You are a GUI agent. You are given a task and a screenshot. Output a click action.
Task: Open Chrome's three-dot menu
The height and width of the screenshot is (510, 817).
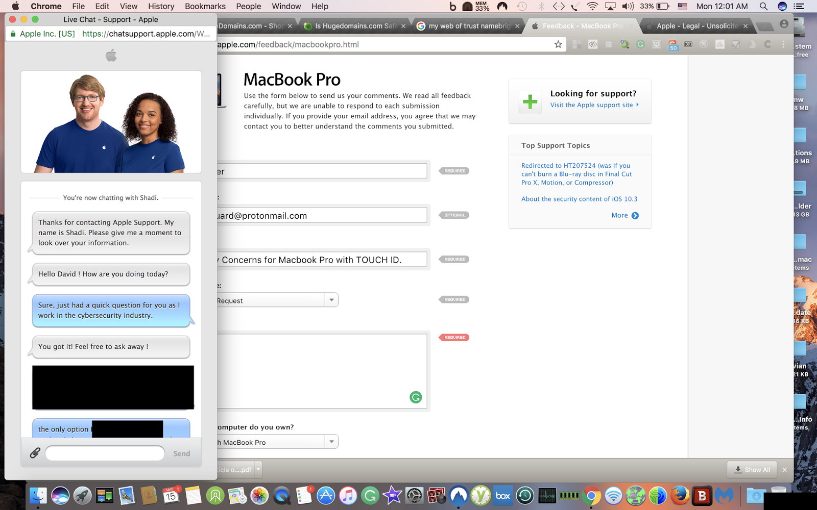click(x=783, y=44)
